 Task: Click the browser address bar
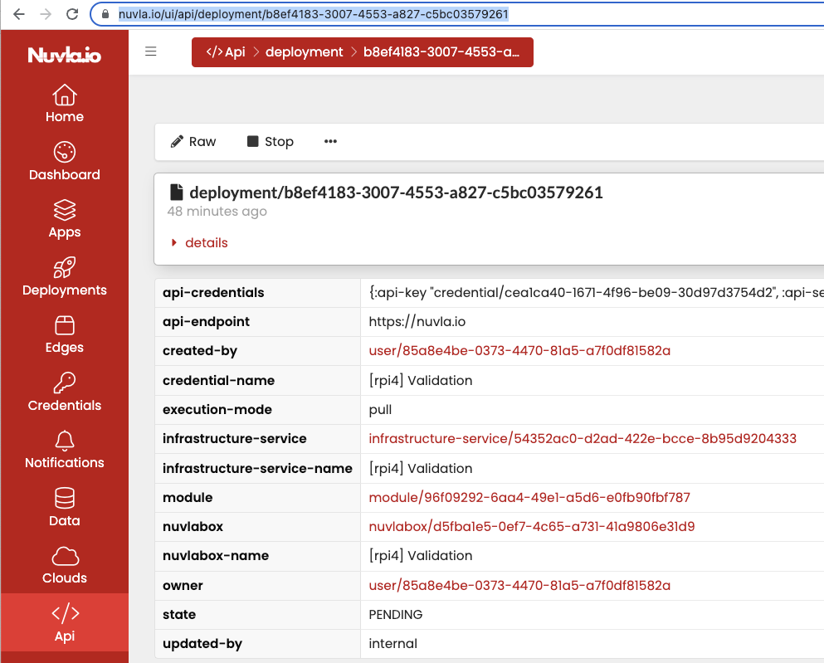332,13
